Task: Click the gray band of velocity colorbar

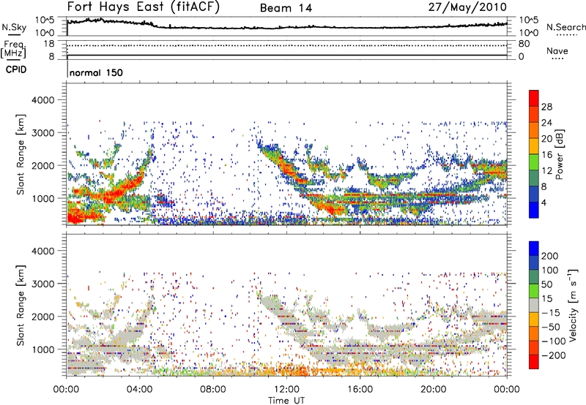Action: (x=534, y=305)
